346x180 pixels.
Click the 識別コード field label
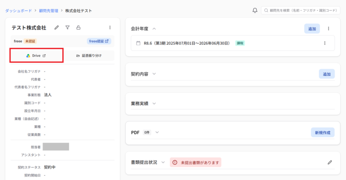click(x=33, y=103)
